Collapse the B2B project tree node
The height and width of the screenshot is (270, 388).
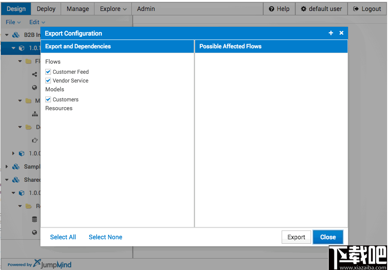point(7,35)
